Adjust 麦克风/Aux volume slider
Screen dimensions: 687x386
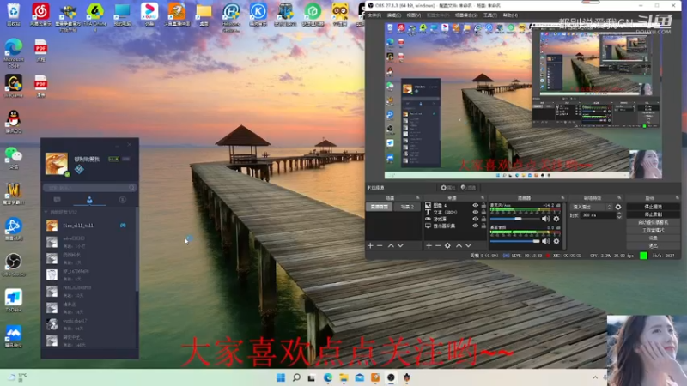coord(514,219)
